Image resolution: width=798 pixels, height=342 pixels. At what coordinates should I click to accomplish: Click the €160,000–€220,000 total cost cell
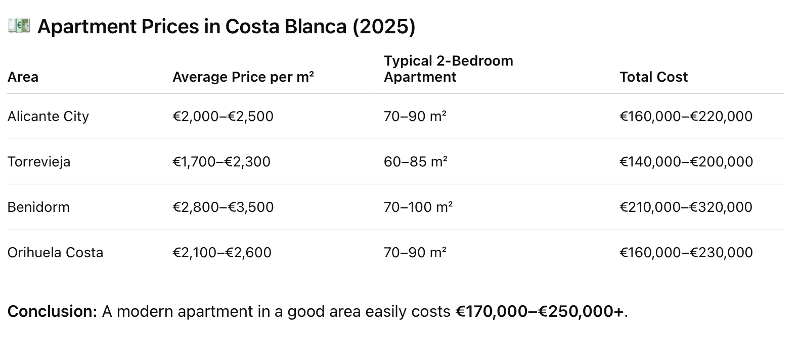(686, 116)
